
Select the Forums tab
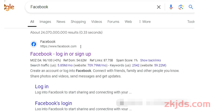coord(113,22)
